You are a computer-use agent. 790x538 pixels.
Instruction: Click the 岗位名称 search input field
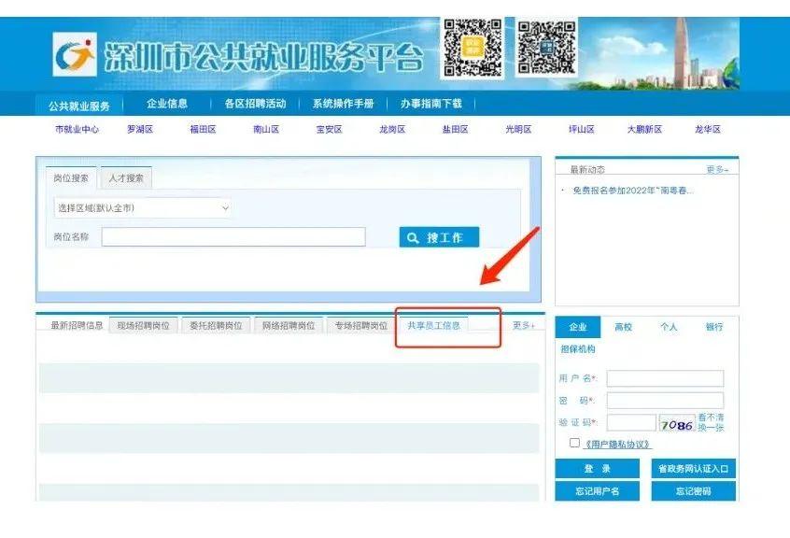233,237
